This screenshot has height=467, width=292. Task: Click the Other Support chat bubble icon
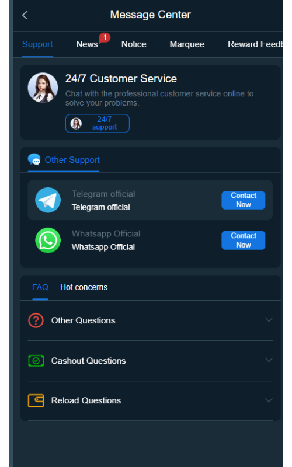click(34, 159)
